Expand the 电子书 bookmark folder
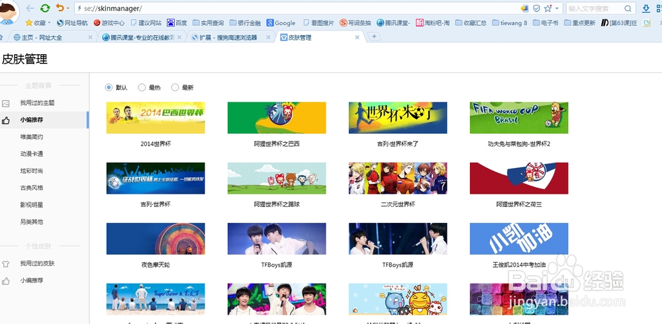Viewport: 662px width, 324px height. [545, 22]
